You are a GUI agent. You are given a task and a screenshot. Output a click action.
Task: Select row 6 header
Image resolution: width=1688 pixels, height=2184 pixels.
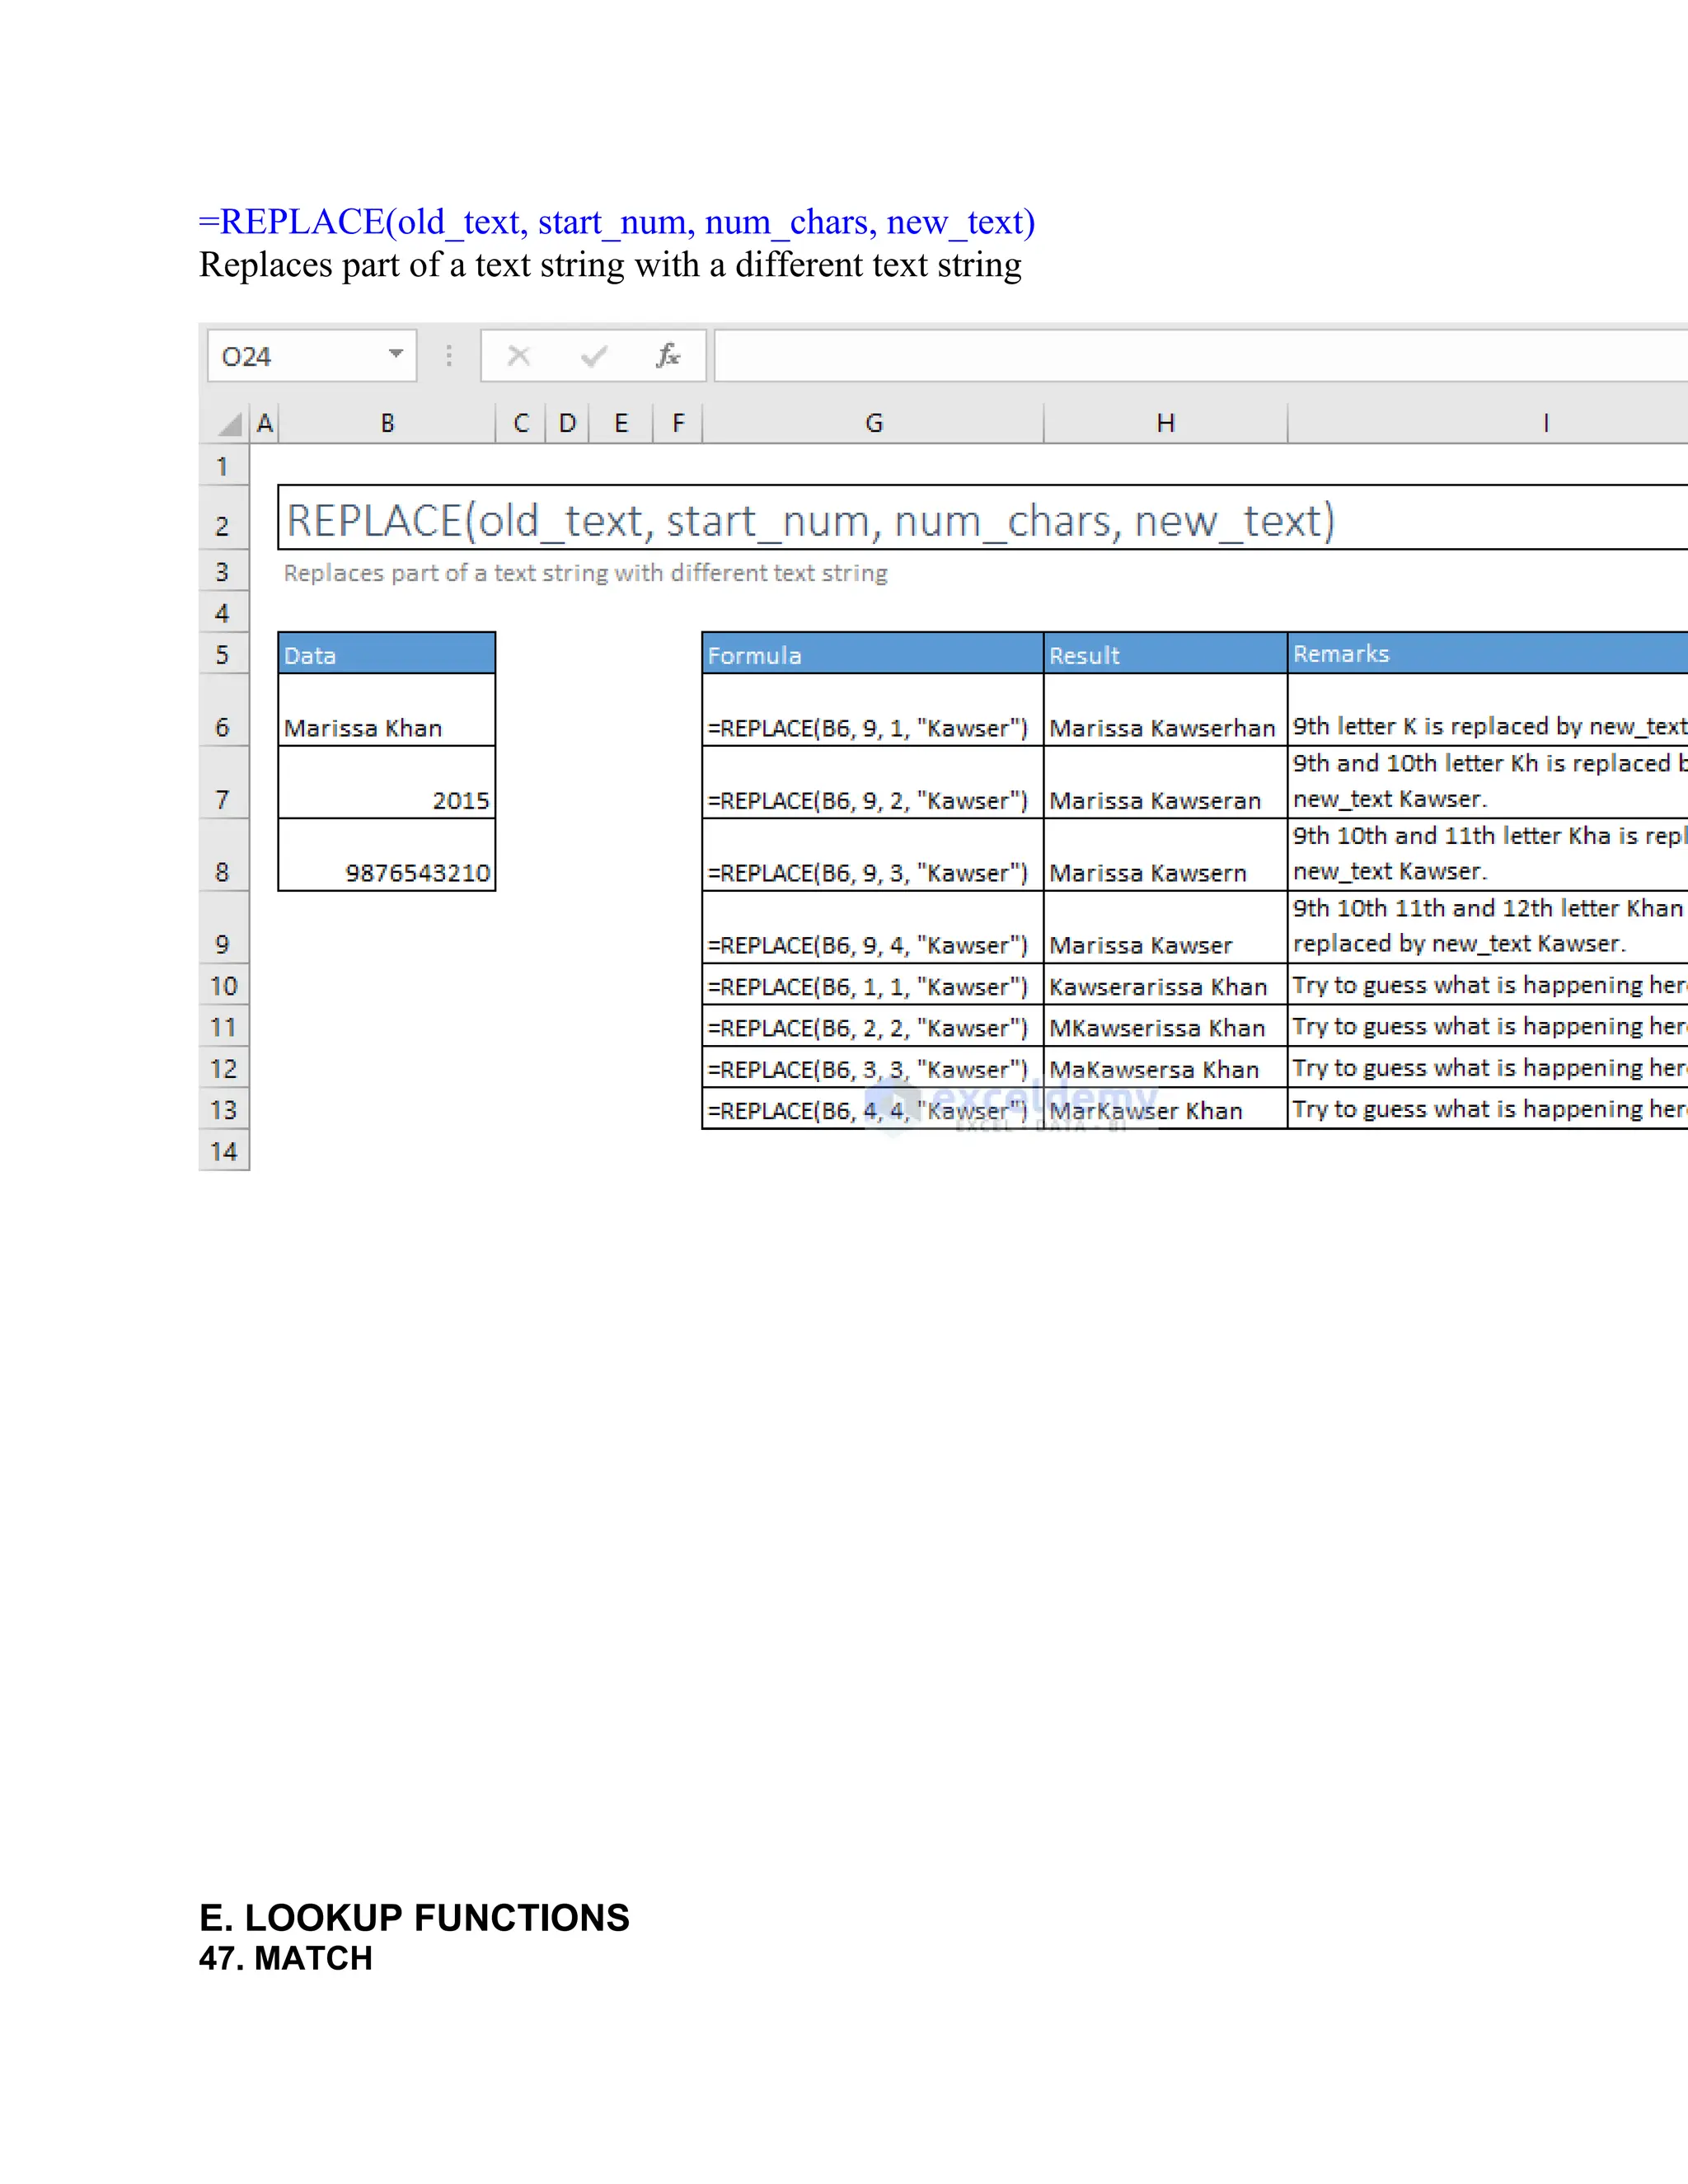pos(223,727)
